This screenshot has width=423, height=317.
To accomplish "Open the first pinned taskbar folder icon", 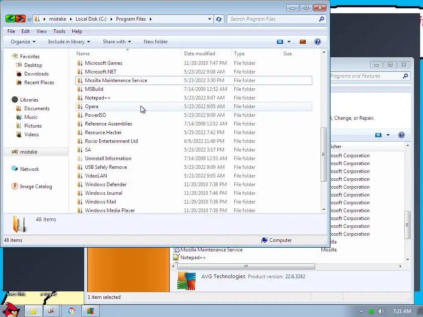I will point(33,311).
